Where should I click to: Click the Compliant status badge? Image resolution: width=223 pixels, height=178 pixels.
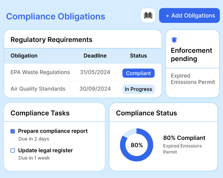138,73
